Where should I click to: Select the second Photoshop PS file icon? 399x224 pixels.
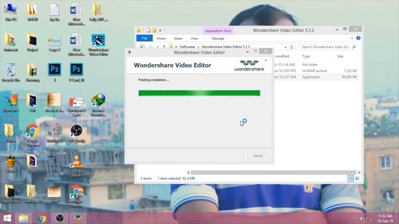[x=76, y=72]
